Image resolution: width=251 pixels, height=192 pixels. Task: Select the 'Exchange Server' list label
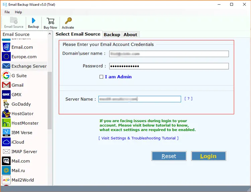tap(29, 66)
